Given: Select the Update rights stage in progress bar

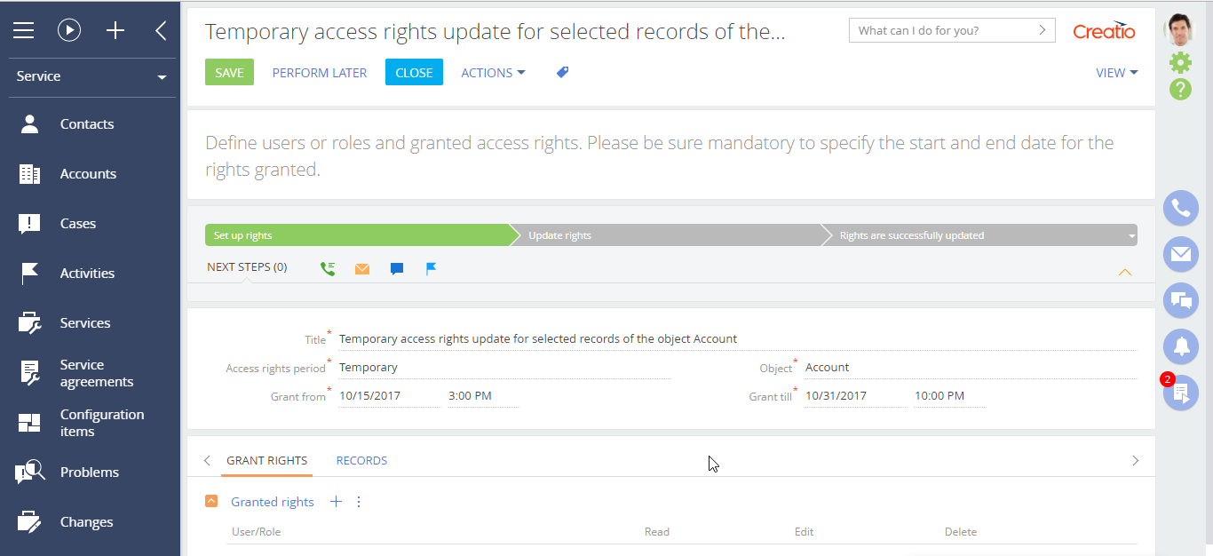Looking at the screenshot, I should tap(666, 235).
